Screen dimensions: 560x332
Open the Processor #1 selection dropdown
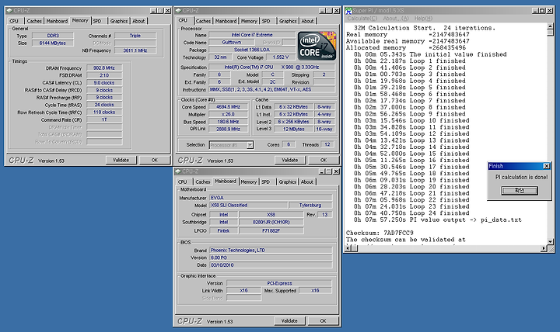tap(250, 145)
